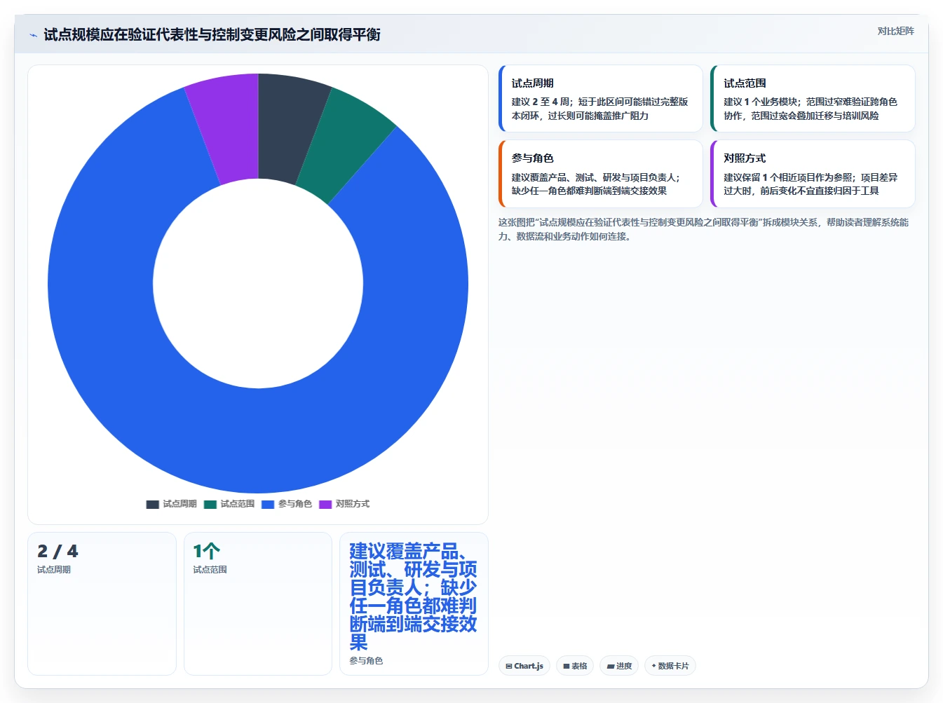Click the 对比矩阵 label in header
Viewport: 943px width, 703px height.
click(x=895, y=31)
